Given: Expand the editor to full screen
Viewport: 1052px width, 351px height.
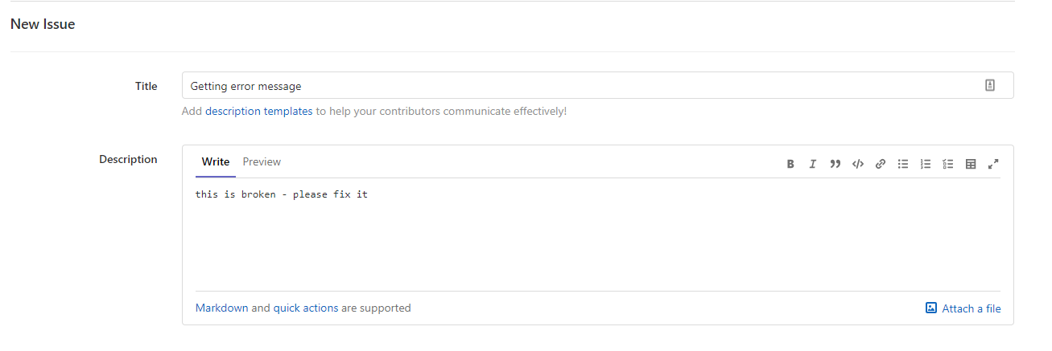Looking at the screenshot, I should [x=993, y=164].
